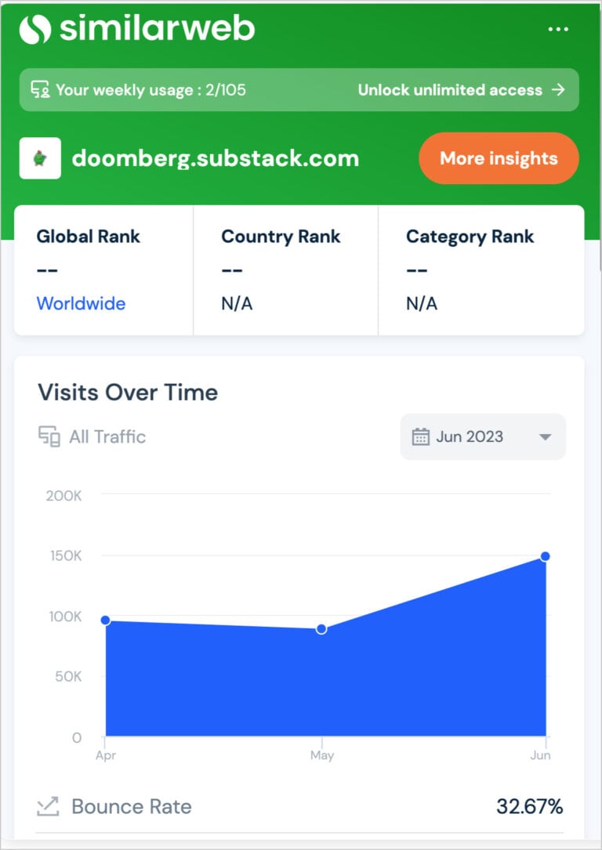The width and height of the screenshot is (602, 850).
Task: Select the Category Rank card
Action: coord(481,270)
